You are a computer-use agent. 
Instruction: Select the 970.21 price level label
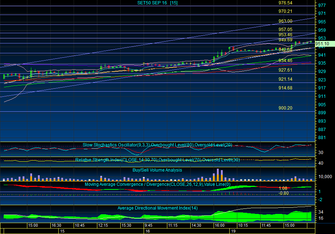[x=285, y=11]
